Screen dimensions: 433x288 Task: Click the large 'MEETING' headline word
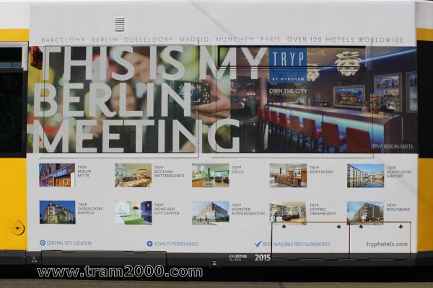point(137,136)
